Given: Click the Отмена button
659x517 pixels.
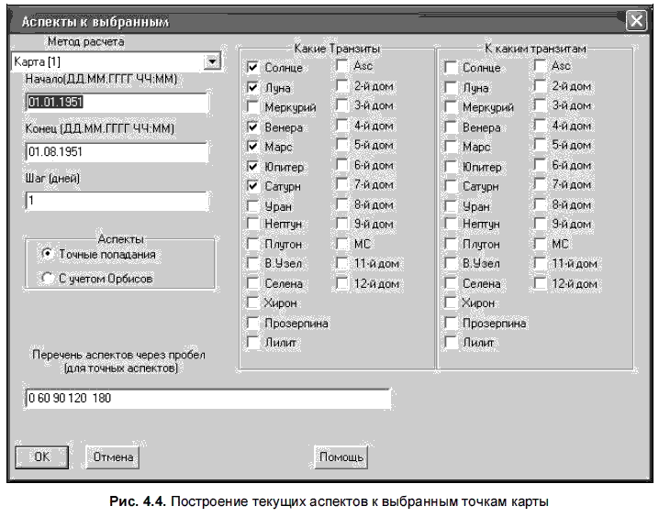Looking at the screenshot, I should click(x=113, y=457).
